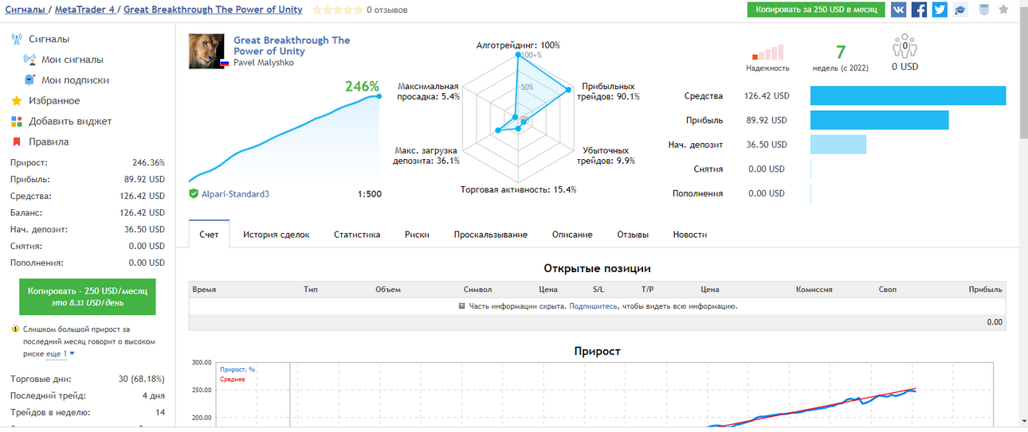Click the Сигналы antenna icon in sidebar
This screenshot has height=432, width=1028.
click(17, 39)
